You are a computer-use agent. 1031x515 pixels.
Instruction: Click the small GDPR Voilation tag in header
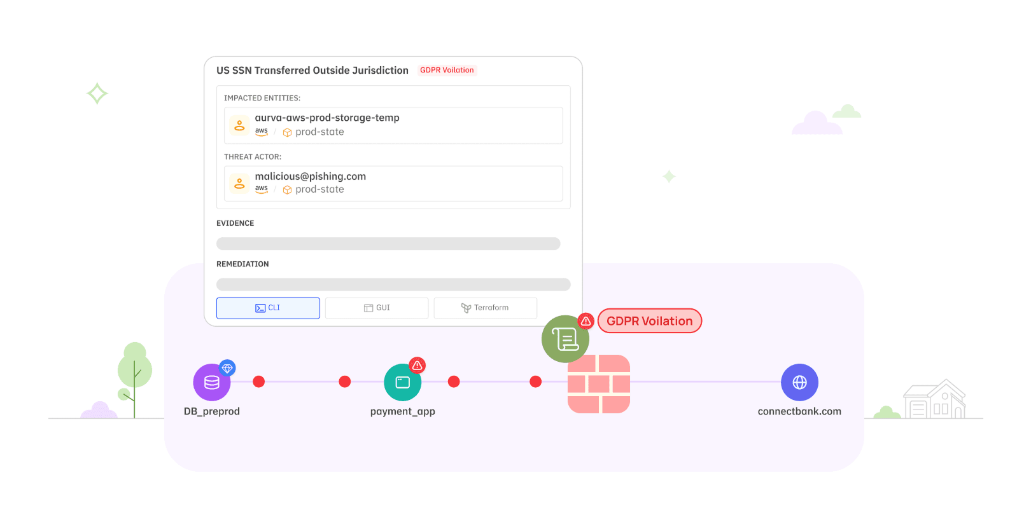pyautogui.click(x=447, y=70)
